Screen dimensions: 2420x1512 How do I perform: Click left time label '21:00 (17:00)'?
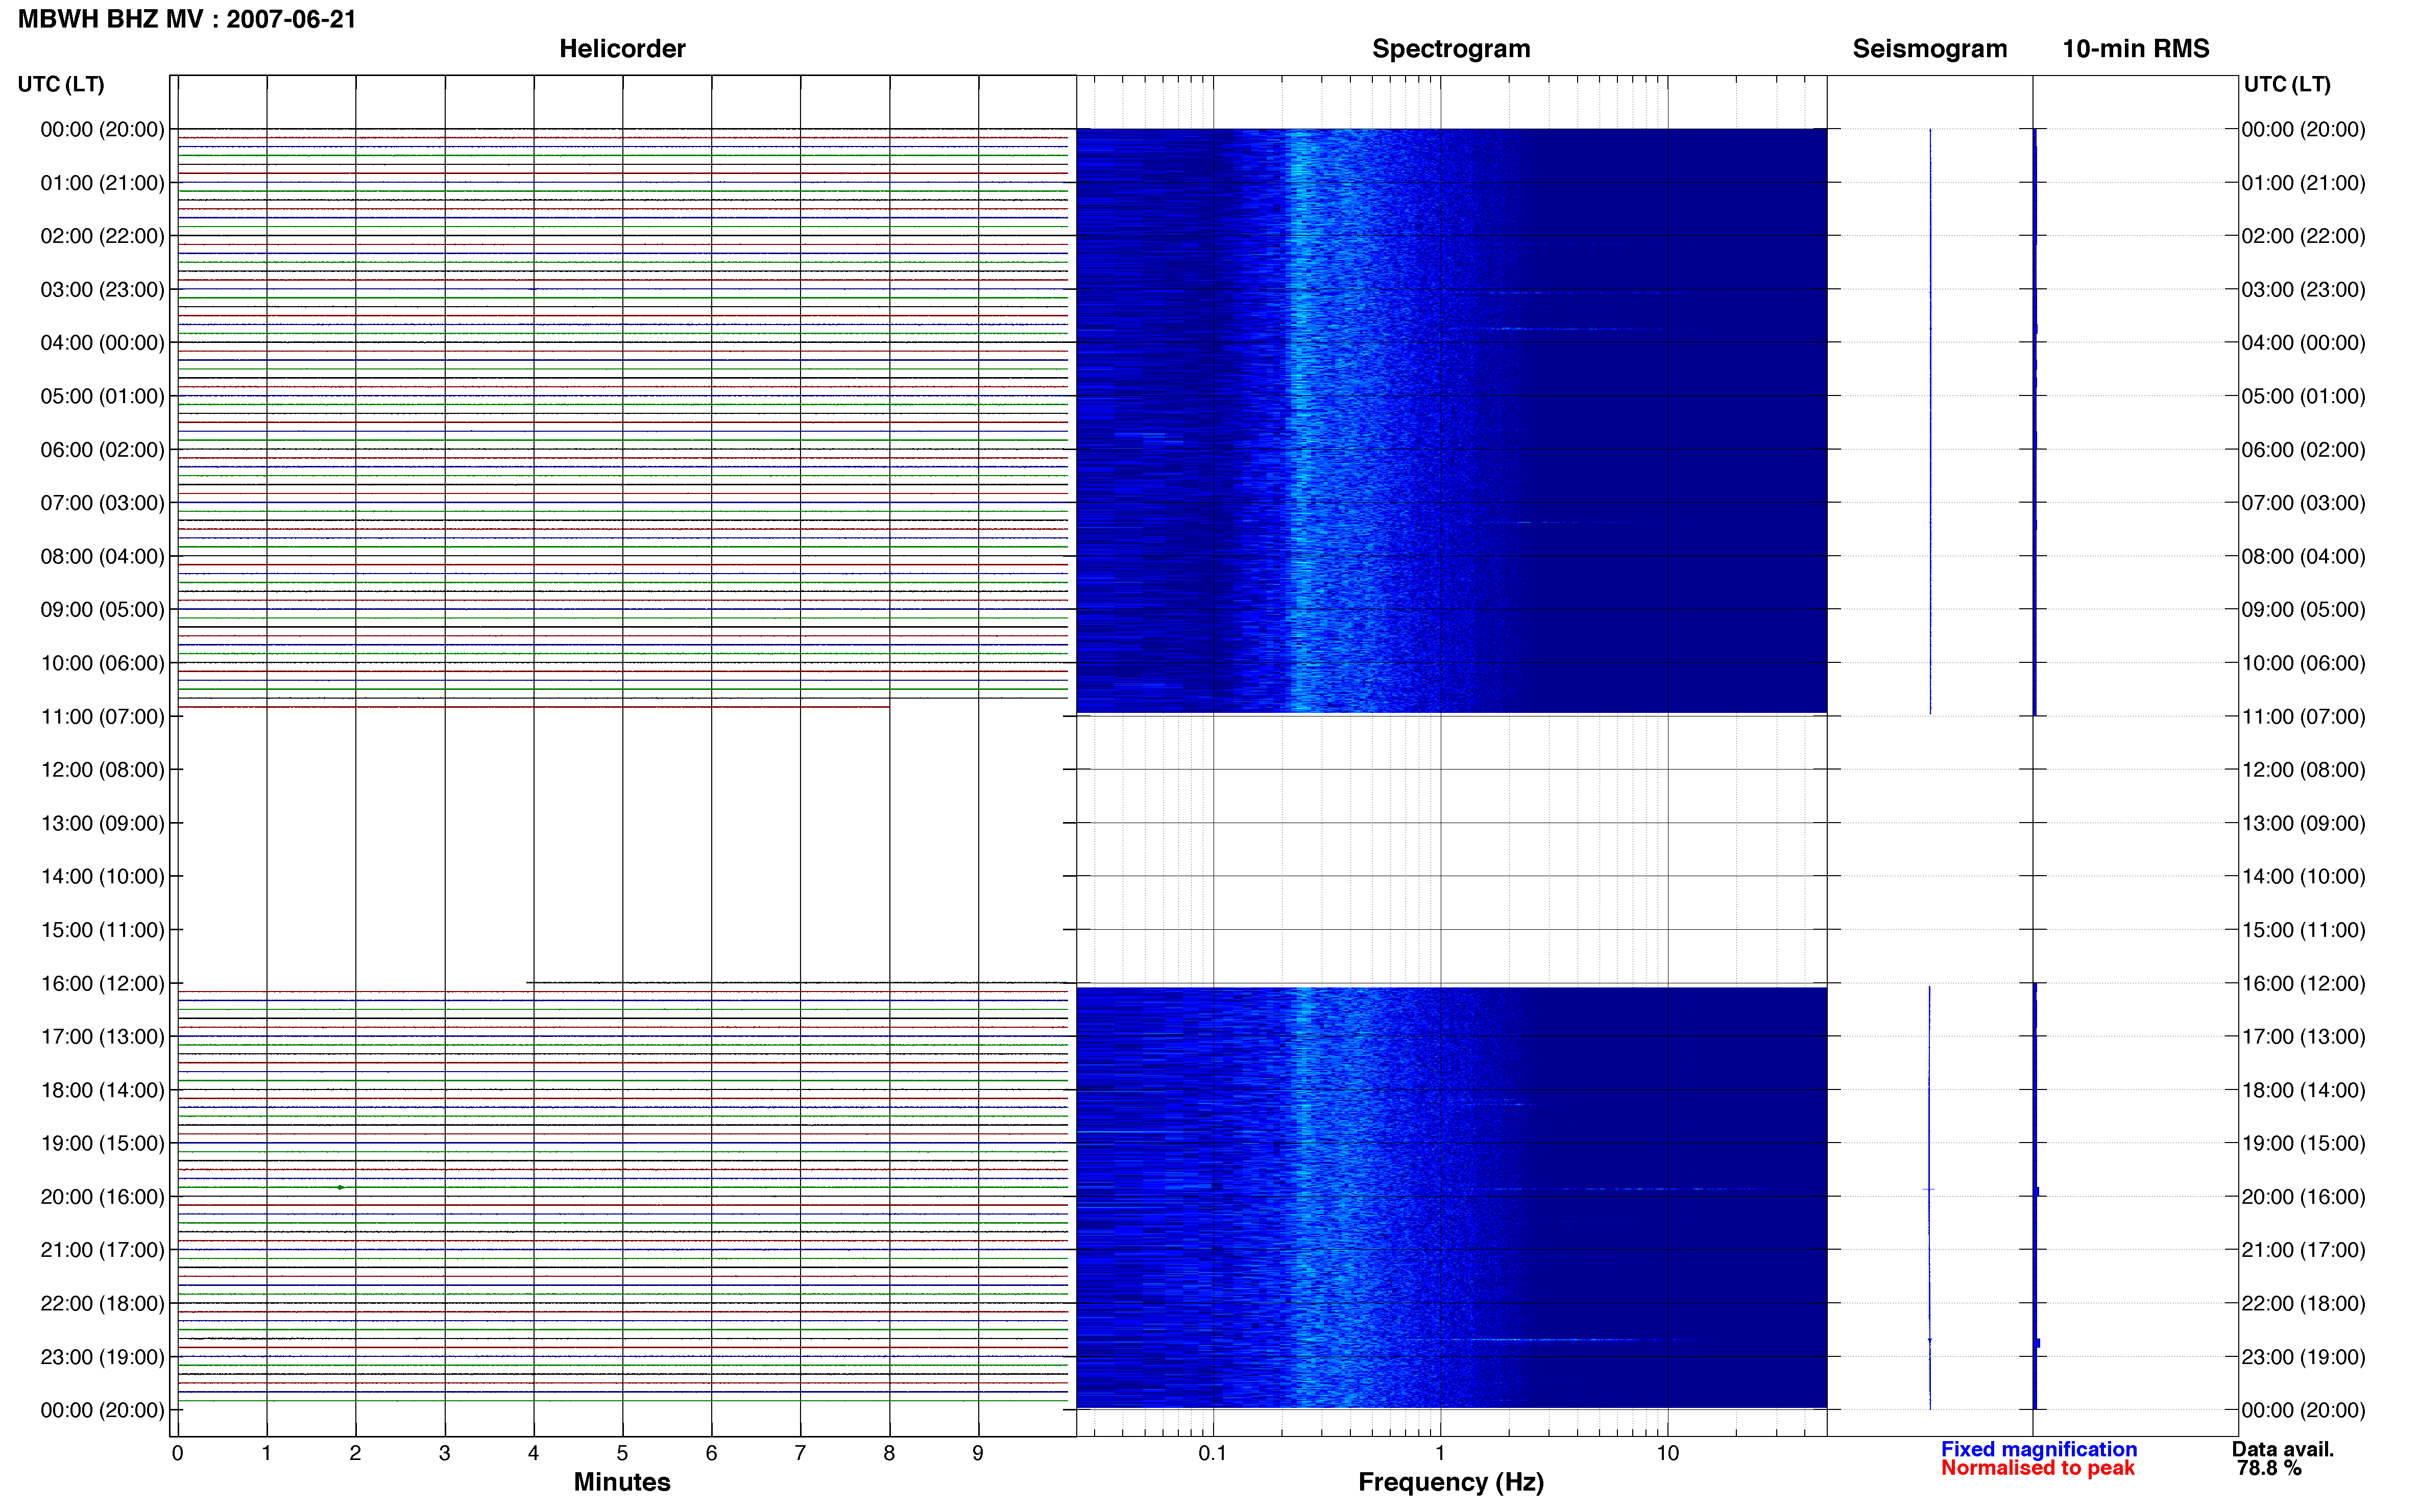(102, 1250)
